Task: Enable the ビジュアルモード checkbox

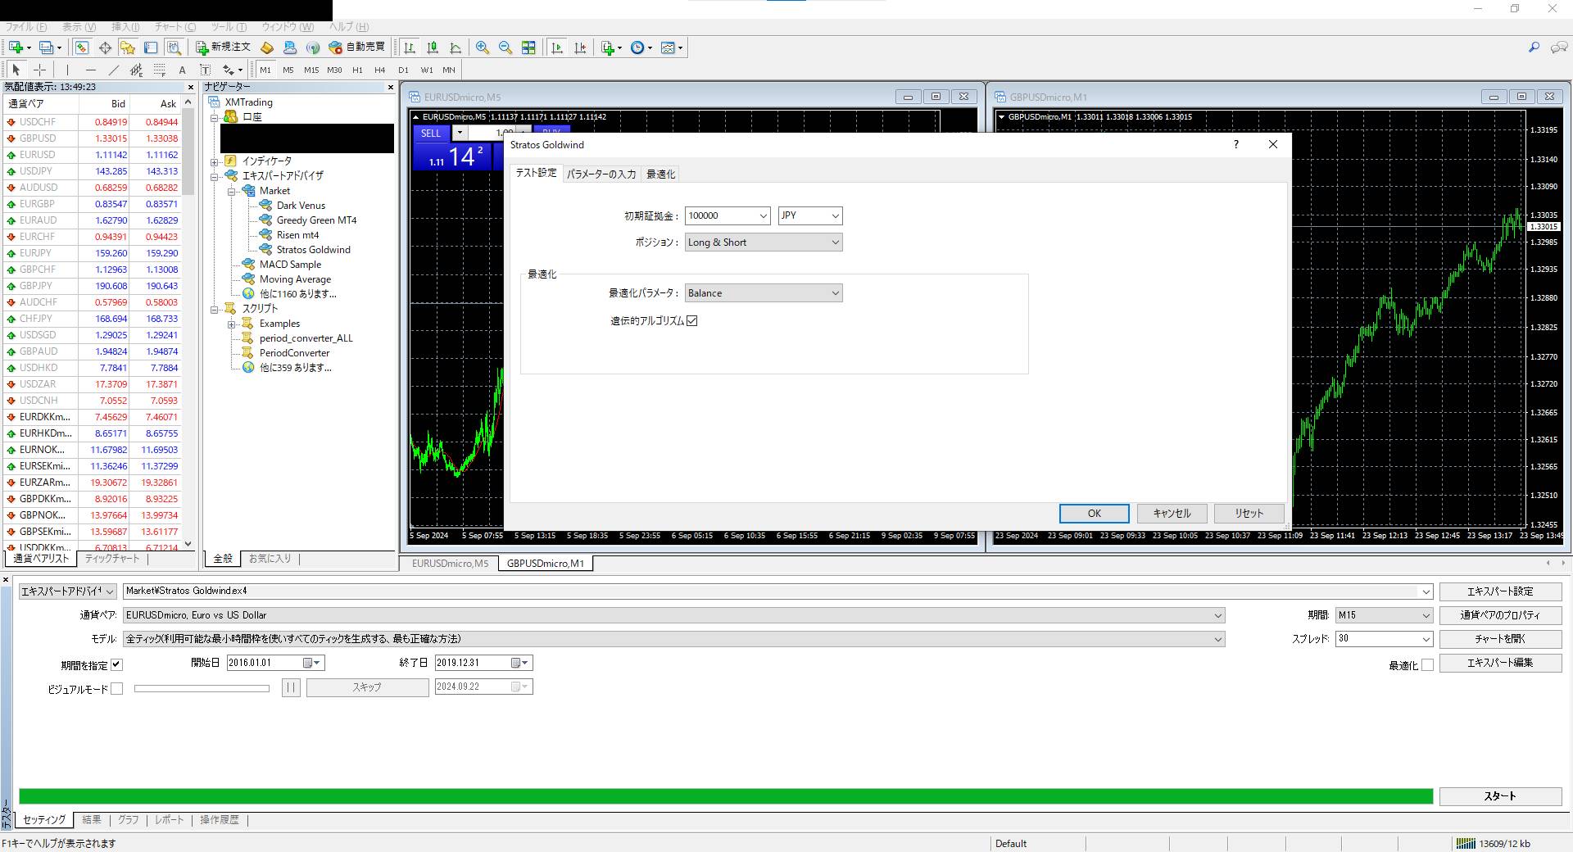Action: click(116, 689)
